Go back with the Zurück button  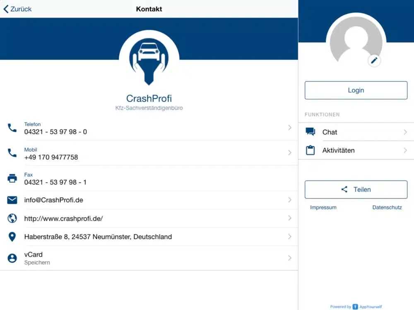coord(17,9)
